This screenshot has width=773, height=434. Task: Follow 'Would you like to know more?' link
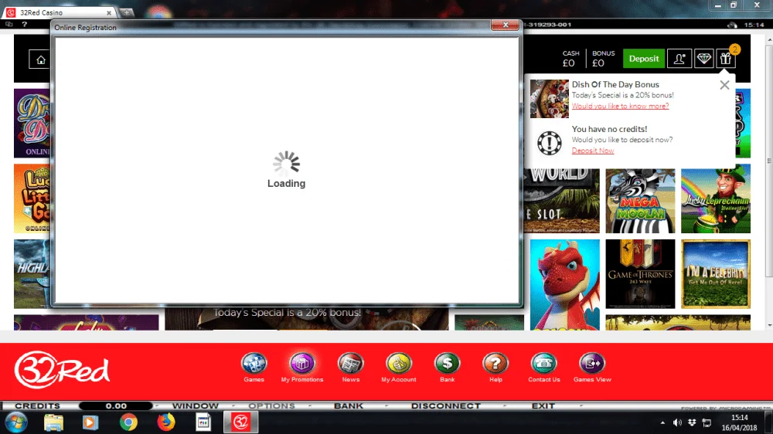620,106
